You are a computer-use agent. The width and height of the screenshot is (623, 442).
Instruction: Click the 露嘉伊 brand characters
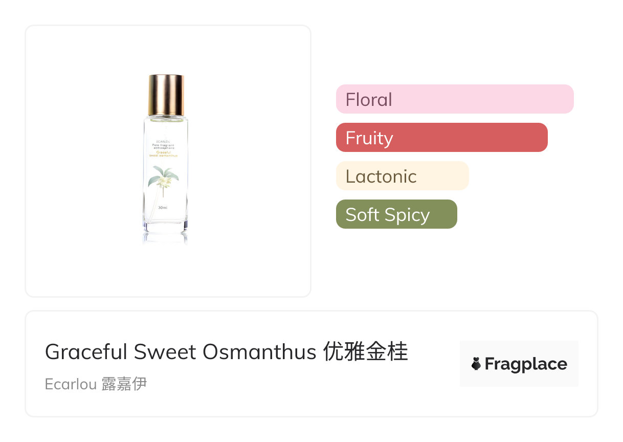click(124, 384)
